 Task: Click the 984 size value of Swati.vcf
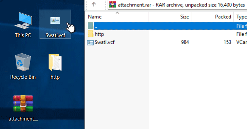[x=185, y=42]
